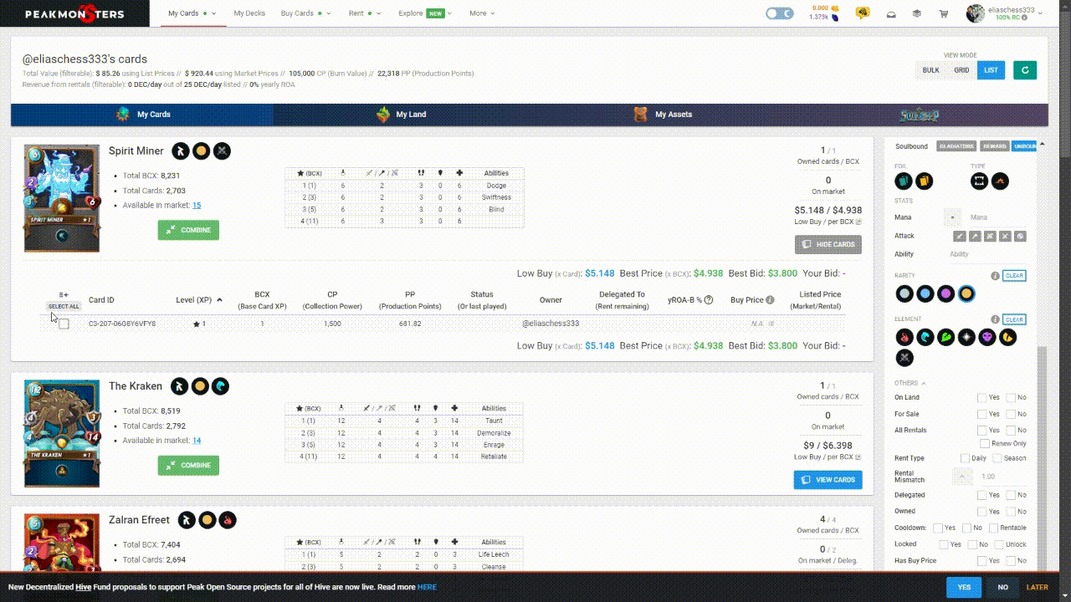
Task: Toggle the dark mode switch
Action: (x=780, y=13)
